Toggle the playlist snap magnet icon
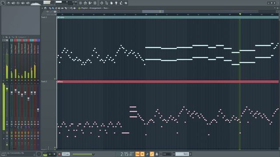 coord(45,8)
